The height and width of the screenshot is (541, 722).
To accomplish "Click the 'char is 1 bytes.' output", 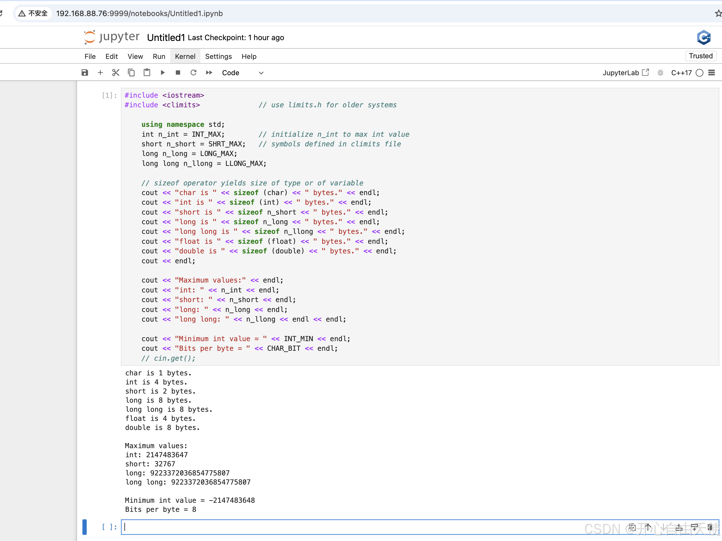I will tap(158, 373).
